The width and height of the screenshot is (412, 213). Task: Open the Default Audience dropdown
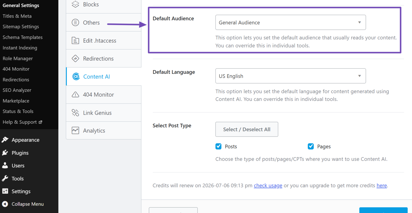[290, 22]
